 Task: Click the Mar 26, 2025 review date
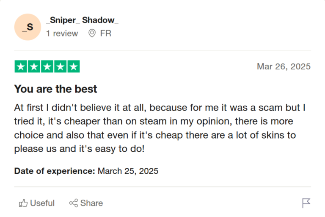click(284, 67)
